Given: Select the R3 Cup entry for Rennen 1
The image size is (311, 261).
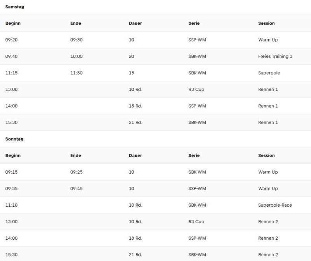Looking at the screenshot, I should coord(196,89).
